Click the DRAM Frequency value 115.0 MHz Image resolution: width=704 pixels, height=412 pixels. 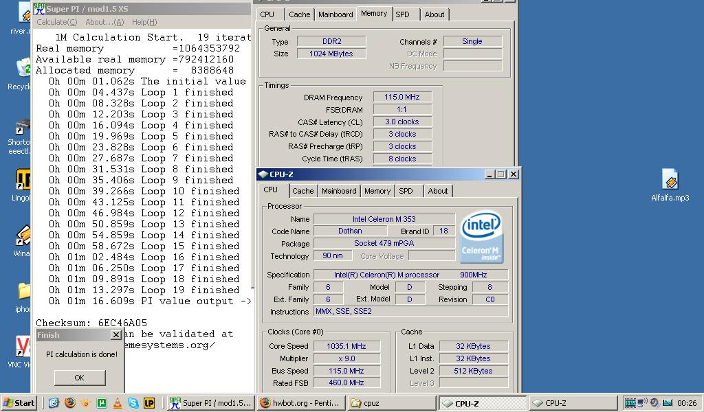(402, 97)
